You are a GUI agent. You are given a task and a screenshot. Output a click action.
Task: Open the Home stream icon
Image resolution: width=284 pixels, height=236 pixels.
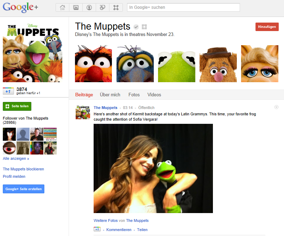point(63,7)
